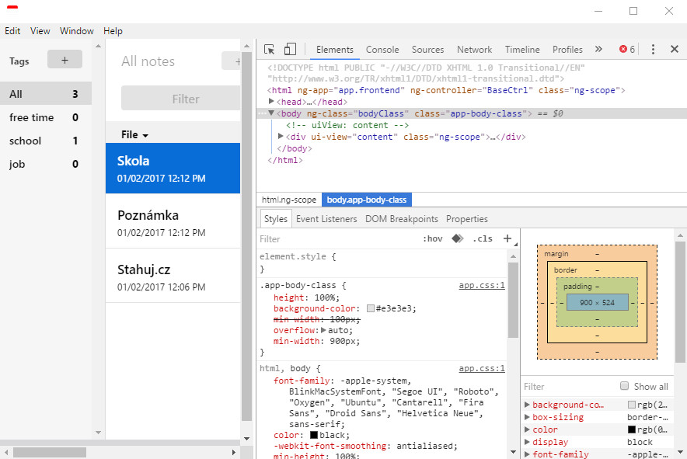Open the DOM Breakpoints pane tab
The image size is (687, 459).
tap(402, 218)
